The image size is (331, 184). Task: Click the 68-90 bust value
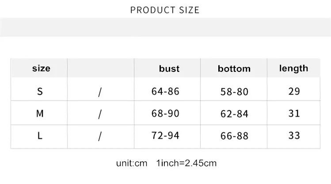point(165,113)
